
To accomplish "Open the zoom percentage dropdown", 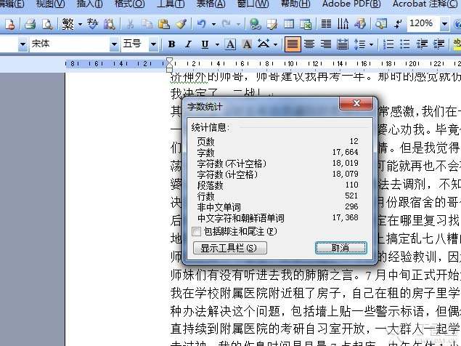I will pos(445,24).
